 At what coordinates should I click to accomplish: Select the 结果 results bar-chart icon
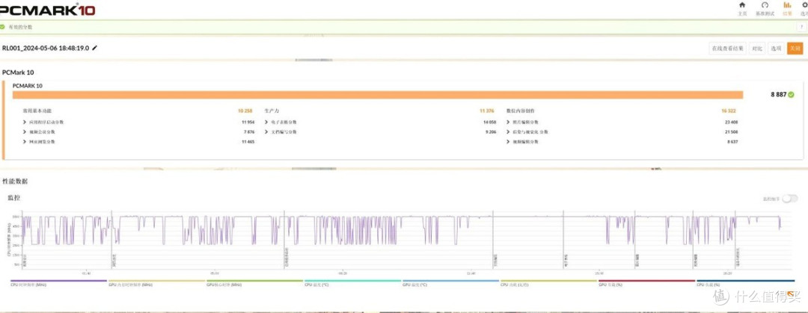click(x=787, y=4)
